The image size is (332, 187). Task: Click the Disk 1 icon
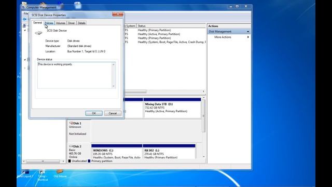tap(71, 123)
